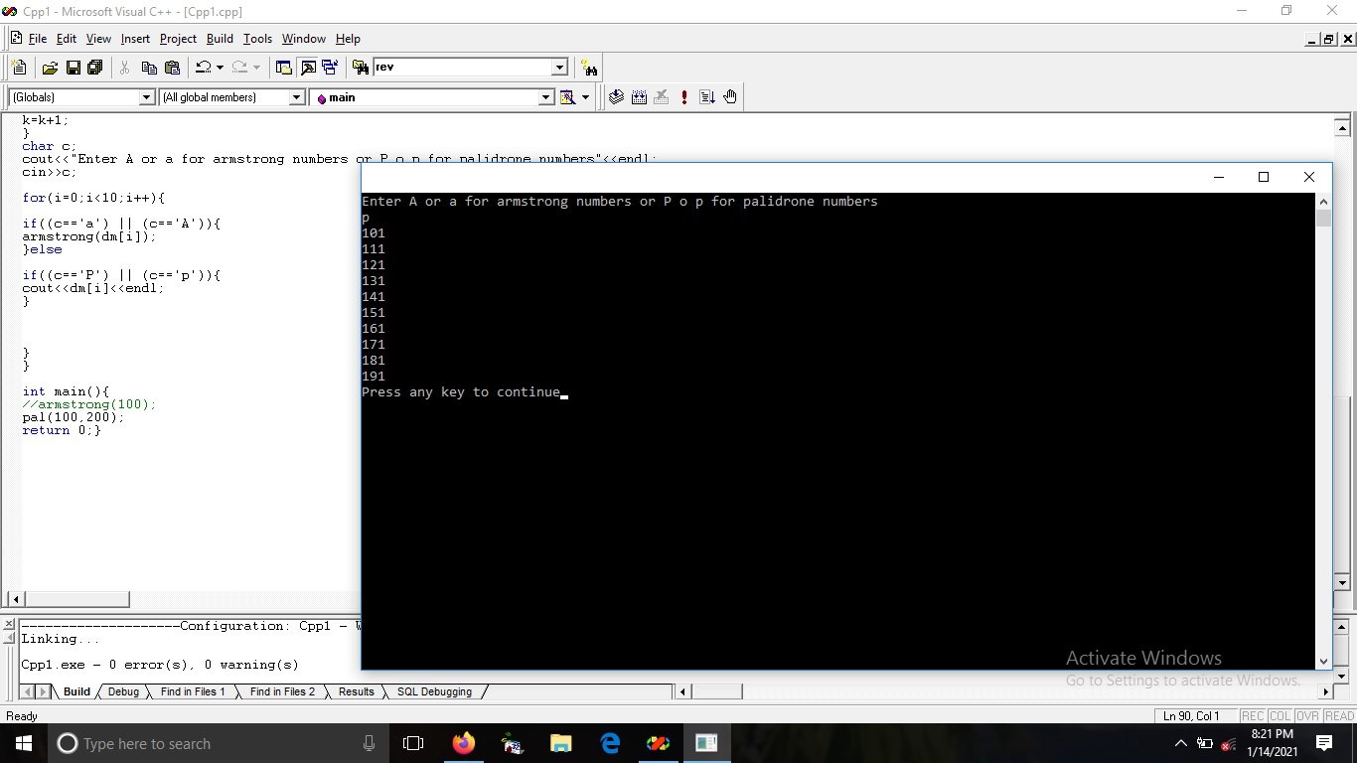Image resolution: width=1357 pixels, height=763 pixels.
Task: Open the File menu
Action: point(37,39)
